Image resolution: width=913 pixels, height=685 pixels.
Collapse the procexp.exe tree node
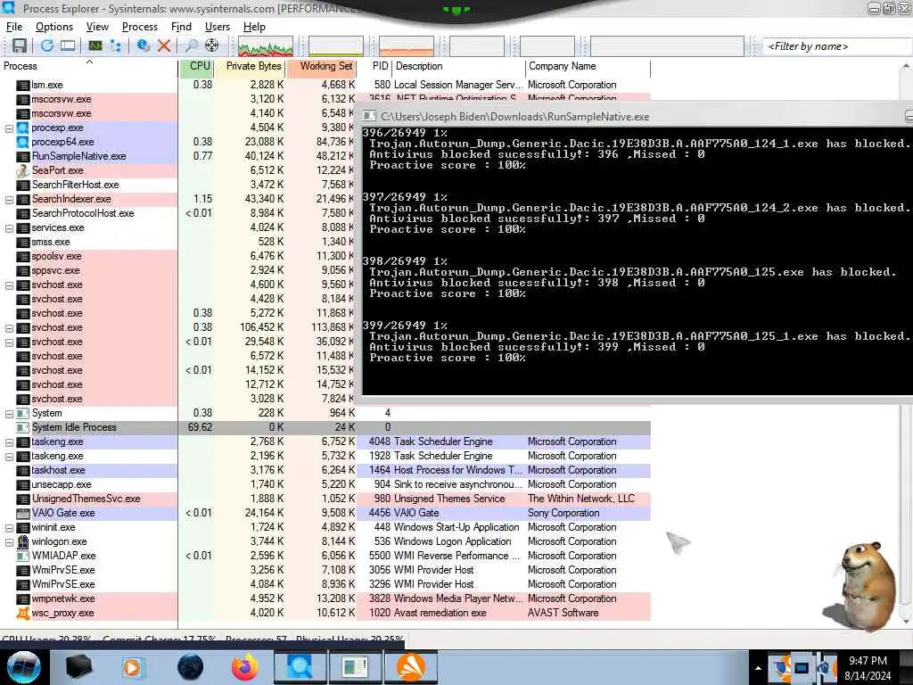tap(9, 128)
